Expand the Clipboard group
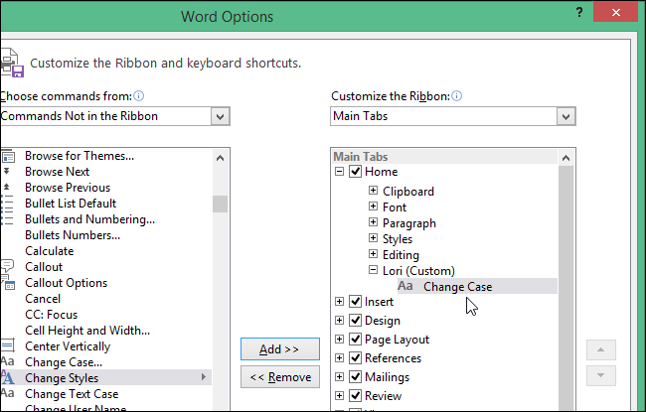 pyautogui.click(x=373, y=191)
